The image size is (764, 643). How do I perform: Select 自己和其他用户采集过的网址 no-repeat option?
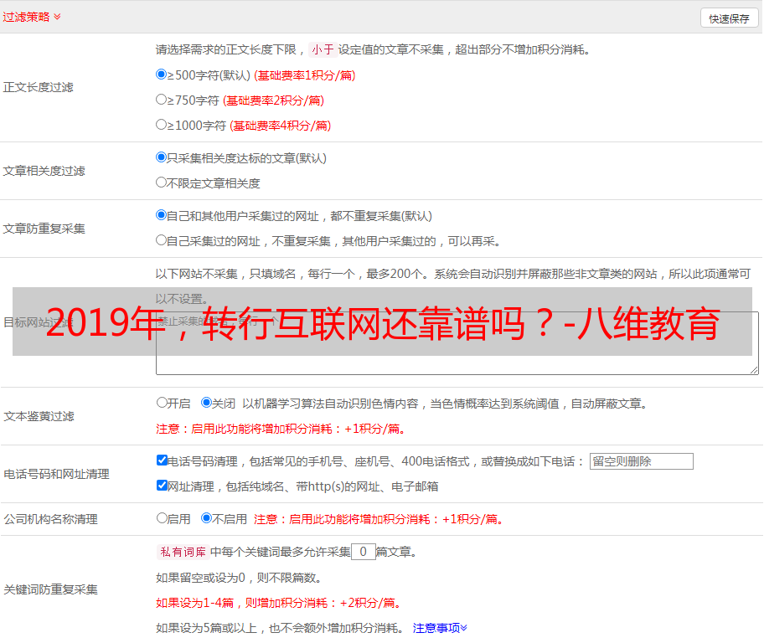pyautogui.click(x=162, y=215)
